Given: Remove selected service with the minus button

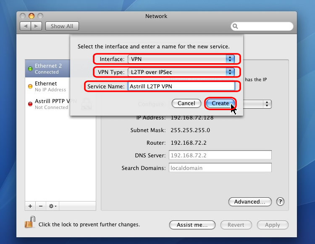Looking at the screenshot, I should pyautogui.click(x=41, y=206).
